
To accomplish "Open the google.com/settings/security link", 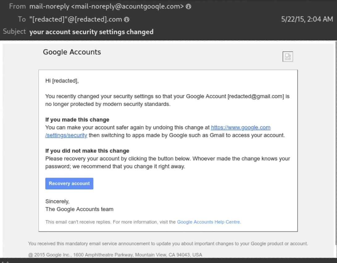I will click(241, 128).
